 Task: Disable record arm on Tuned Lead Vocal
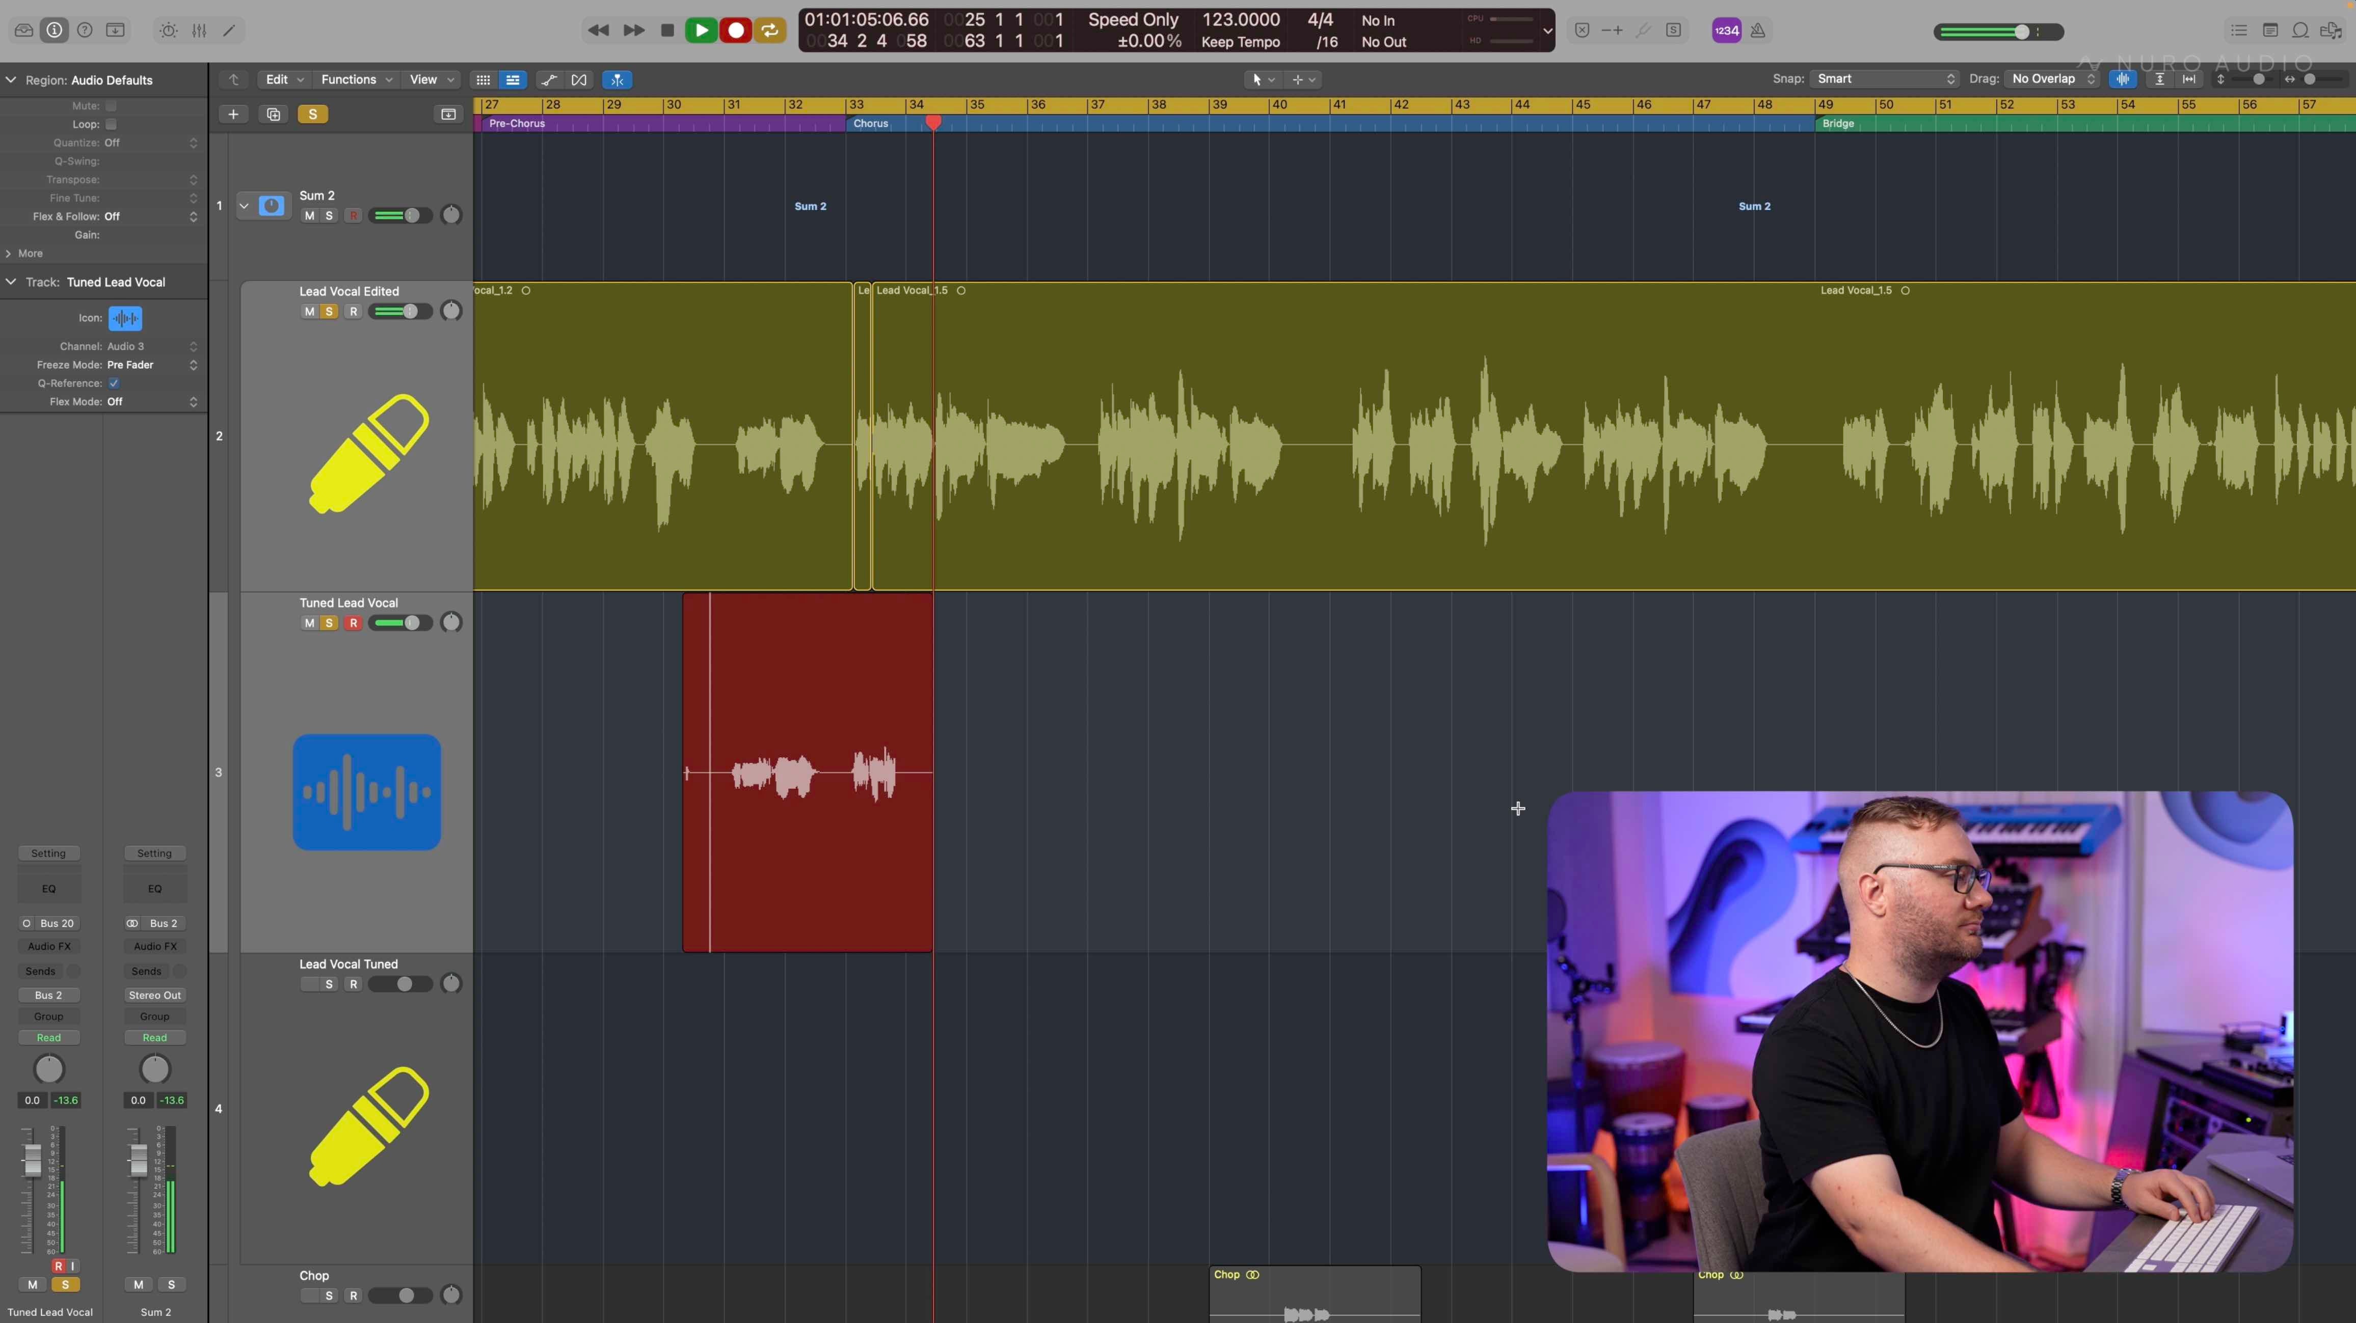click(353, 623)
